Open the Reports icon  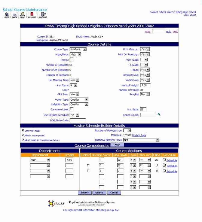pyautogui.click(x=32, y=15)
